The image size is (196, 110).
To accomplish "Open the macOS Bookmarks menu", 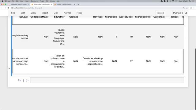I will 35,1.
